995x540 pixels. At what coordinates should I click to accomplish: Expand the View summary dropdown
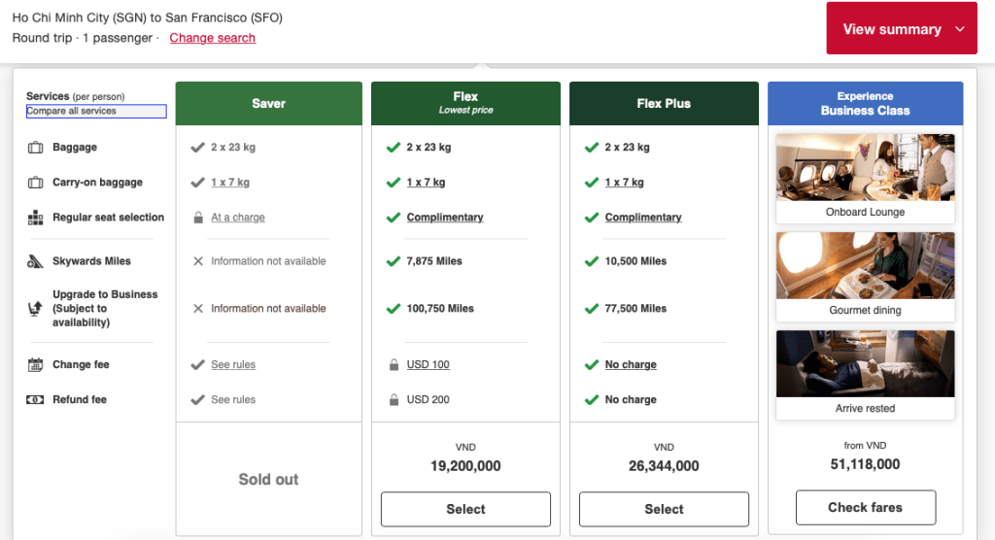(x=901, y=29)
